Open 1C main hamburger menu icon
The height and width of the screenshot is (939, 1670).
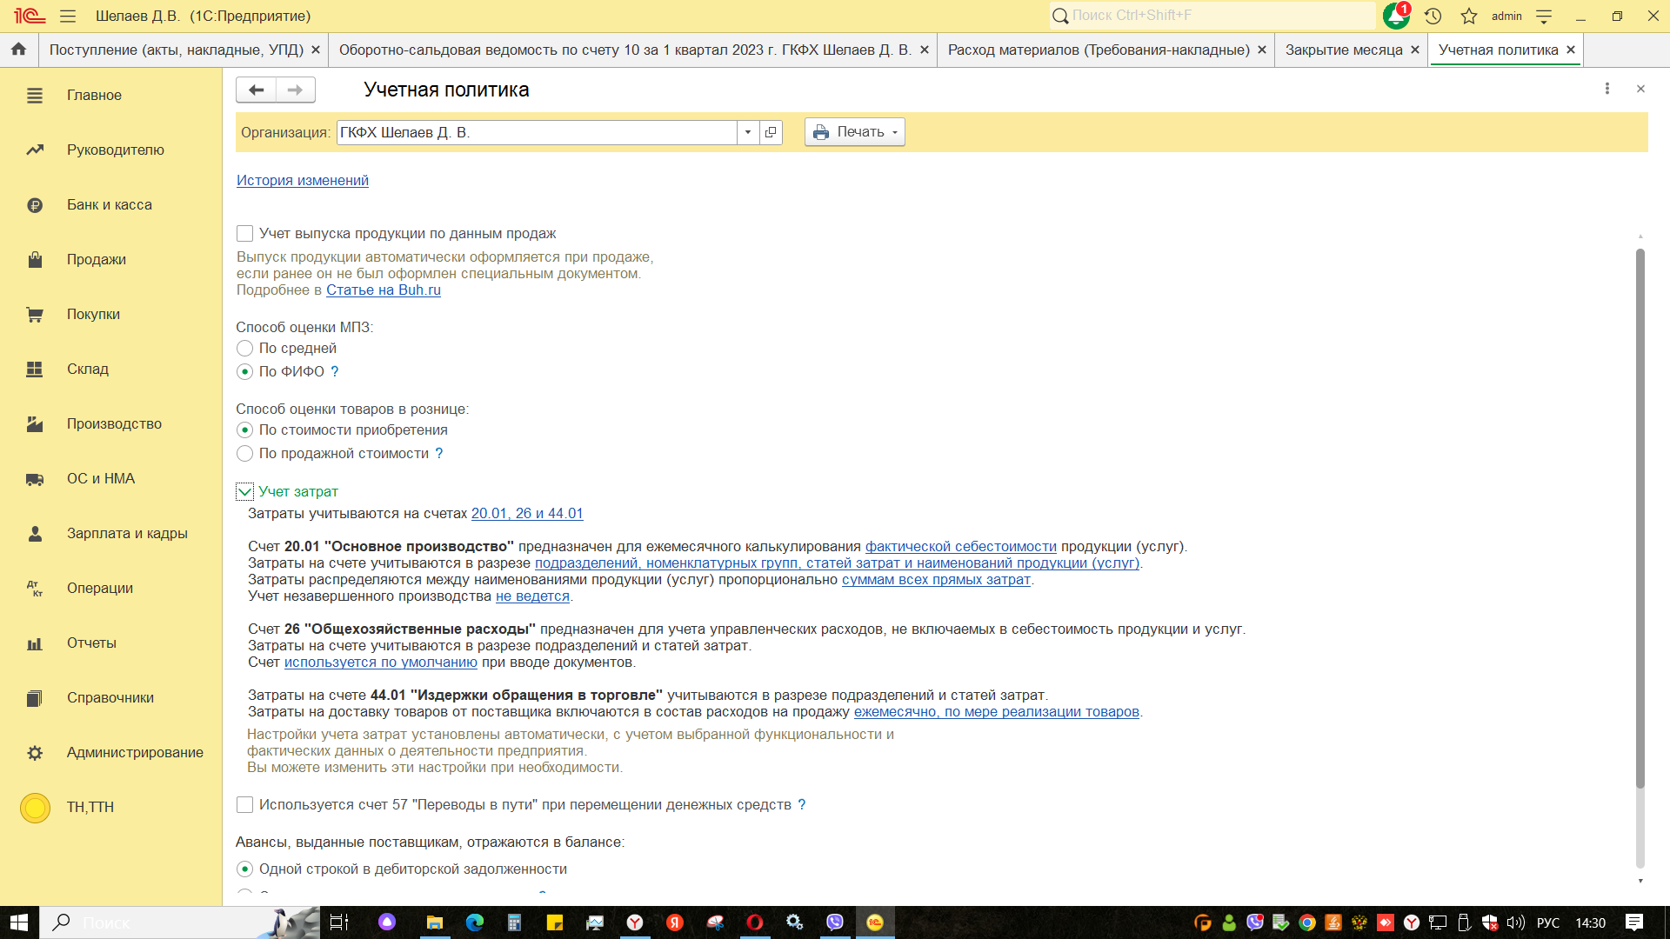68,16
